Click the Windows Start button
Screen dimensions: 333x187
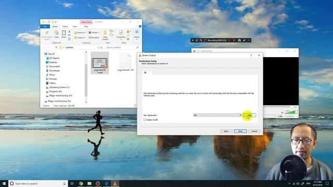[x=4, y=183]
